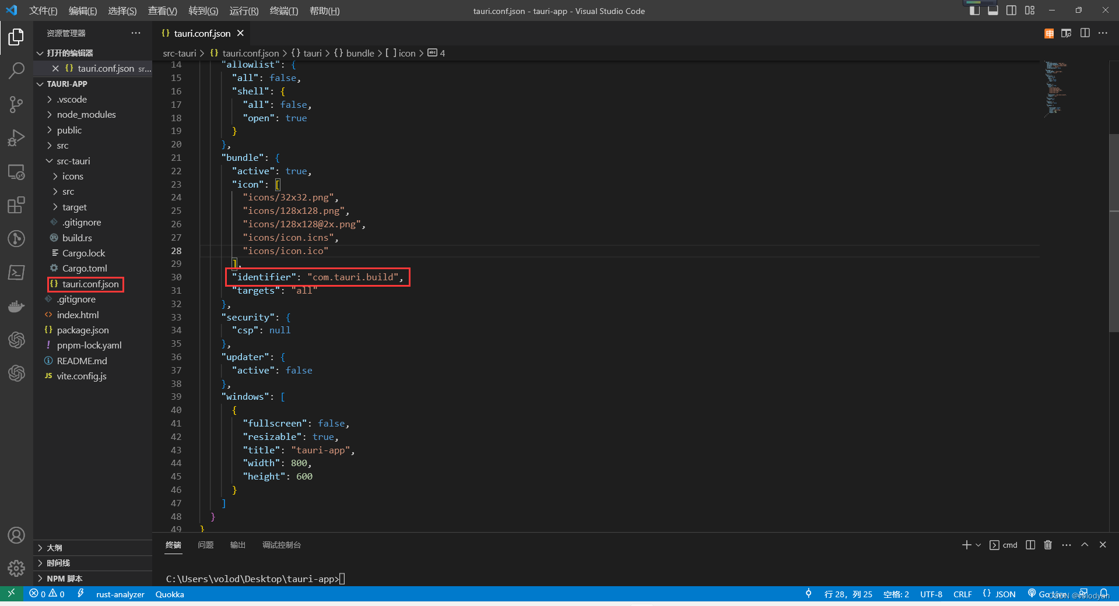Collapse the open editors section
Viewport: 1119px width, 606px height.
click(x=40, y=53)
